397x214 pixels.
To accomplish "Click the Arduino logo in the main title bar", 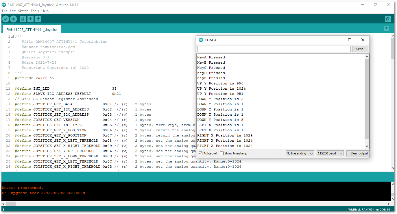I will coord(3,5).
